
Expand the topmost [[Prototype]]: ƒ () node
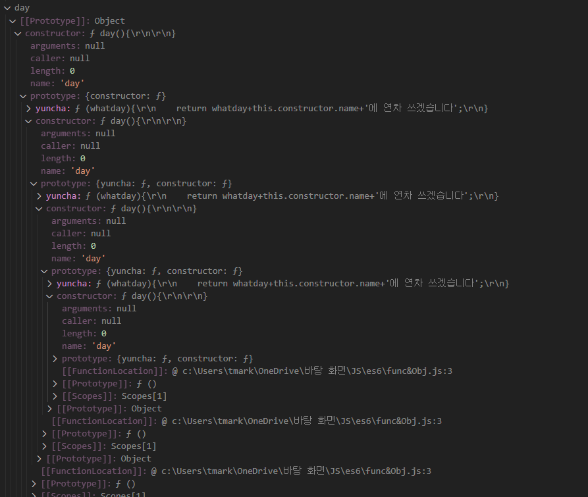pyautogui.click(x=55, y=384)
